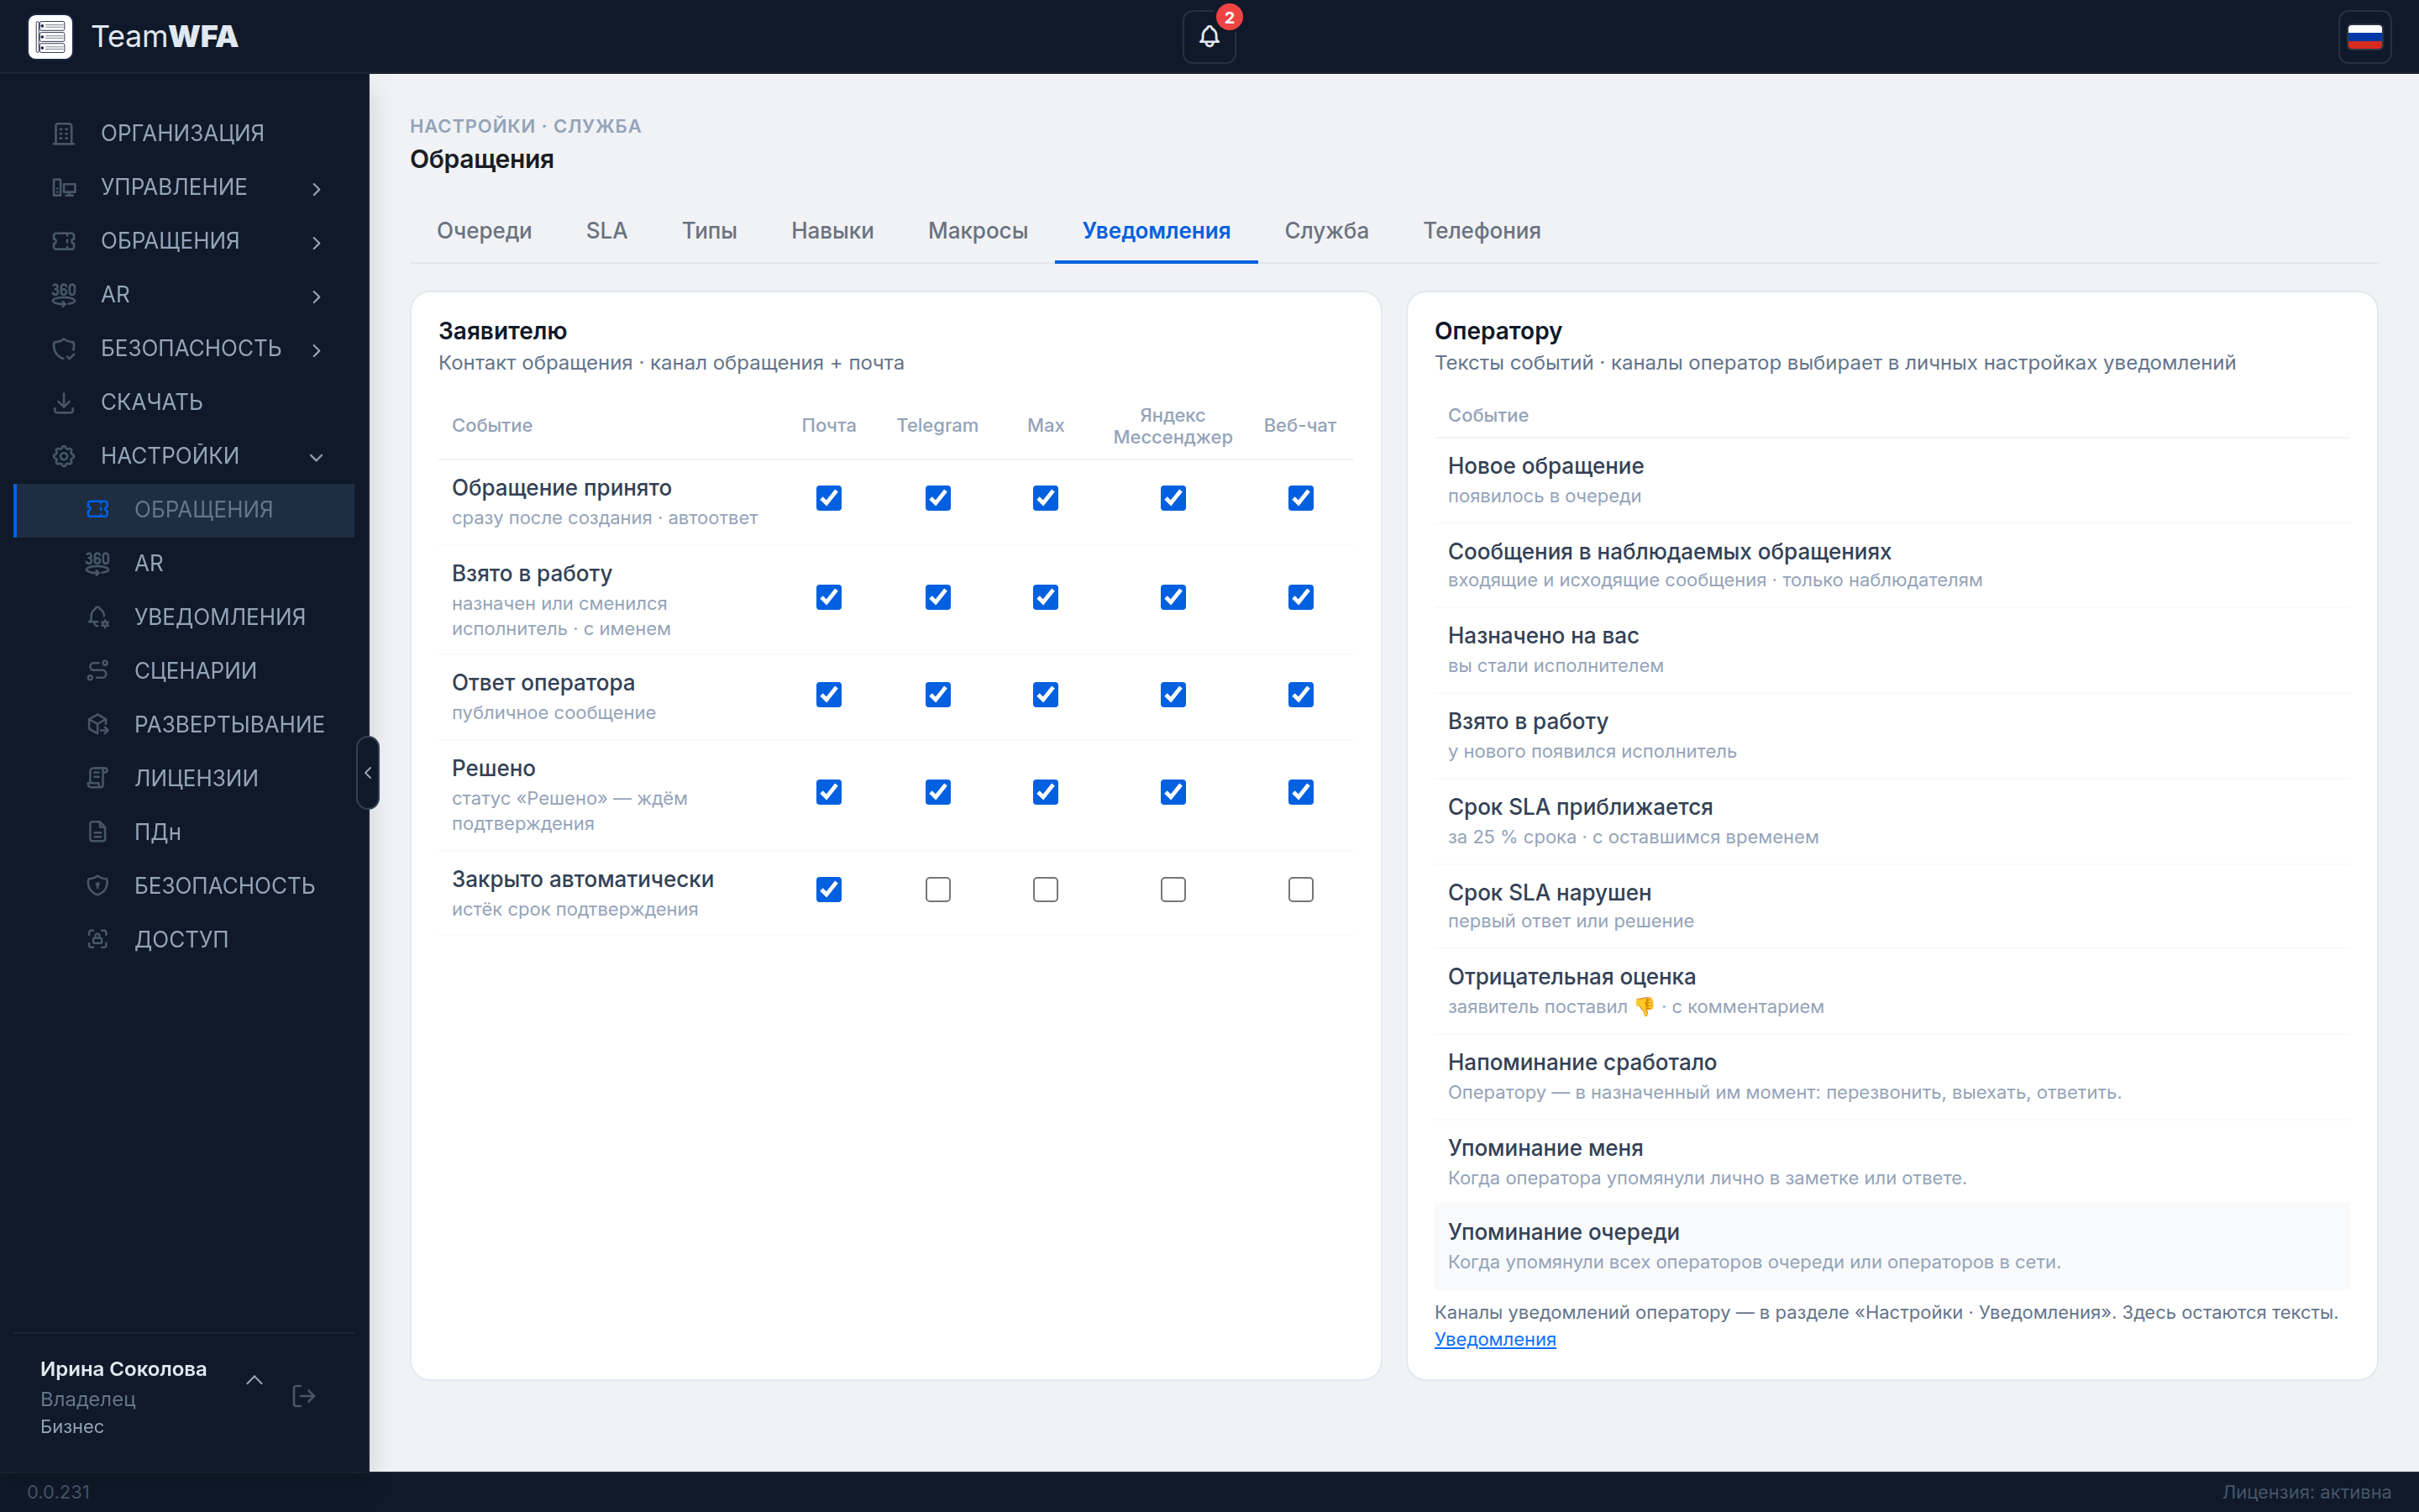Switch to the Очереди tab
The width and height of the screenshot is (2419, 1512).
pos(484,231)
